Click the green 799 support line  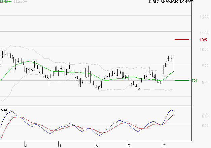pyautogui.click(x=182, y=80)
